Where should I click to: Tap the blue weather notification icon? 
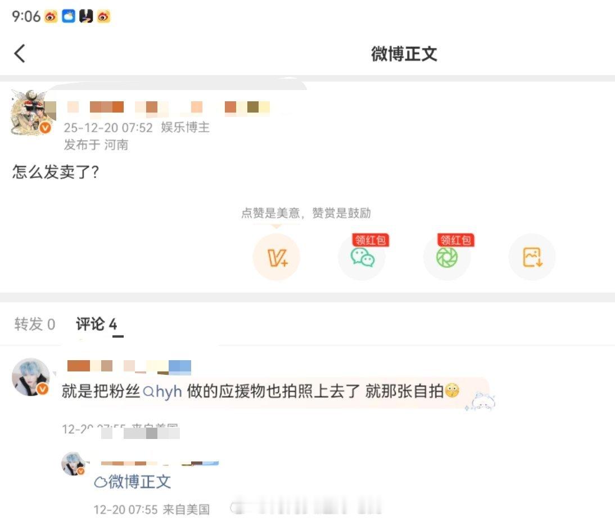69,16
